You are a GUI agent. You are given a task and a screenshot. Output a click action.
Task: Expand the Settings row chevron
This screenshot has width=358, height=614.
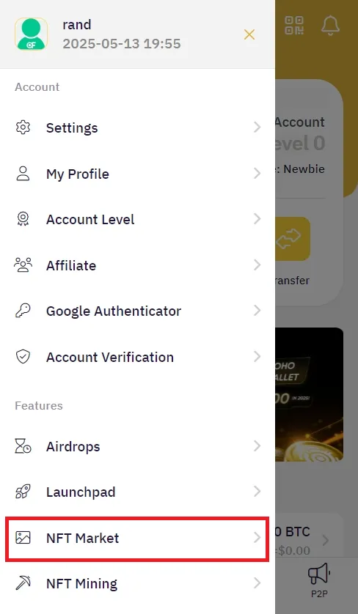pos(257,127)
